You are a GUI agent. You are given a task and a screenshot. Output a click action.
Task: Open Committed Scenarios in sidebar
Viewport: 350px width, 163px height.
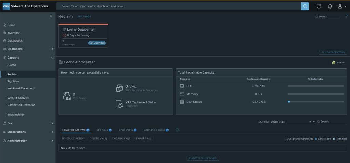tap(21, 105)
